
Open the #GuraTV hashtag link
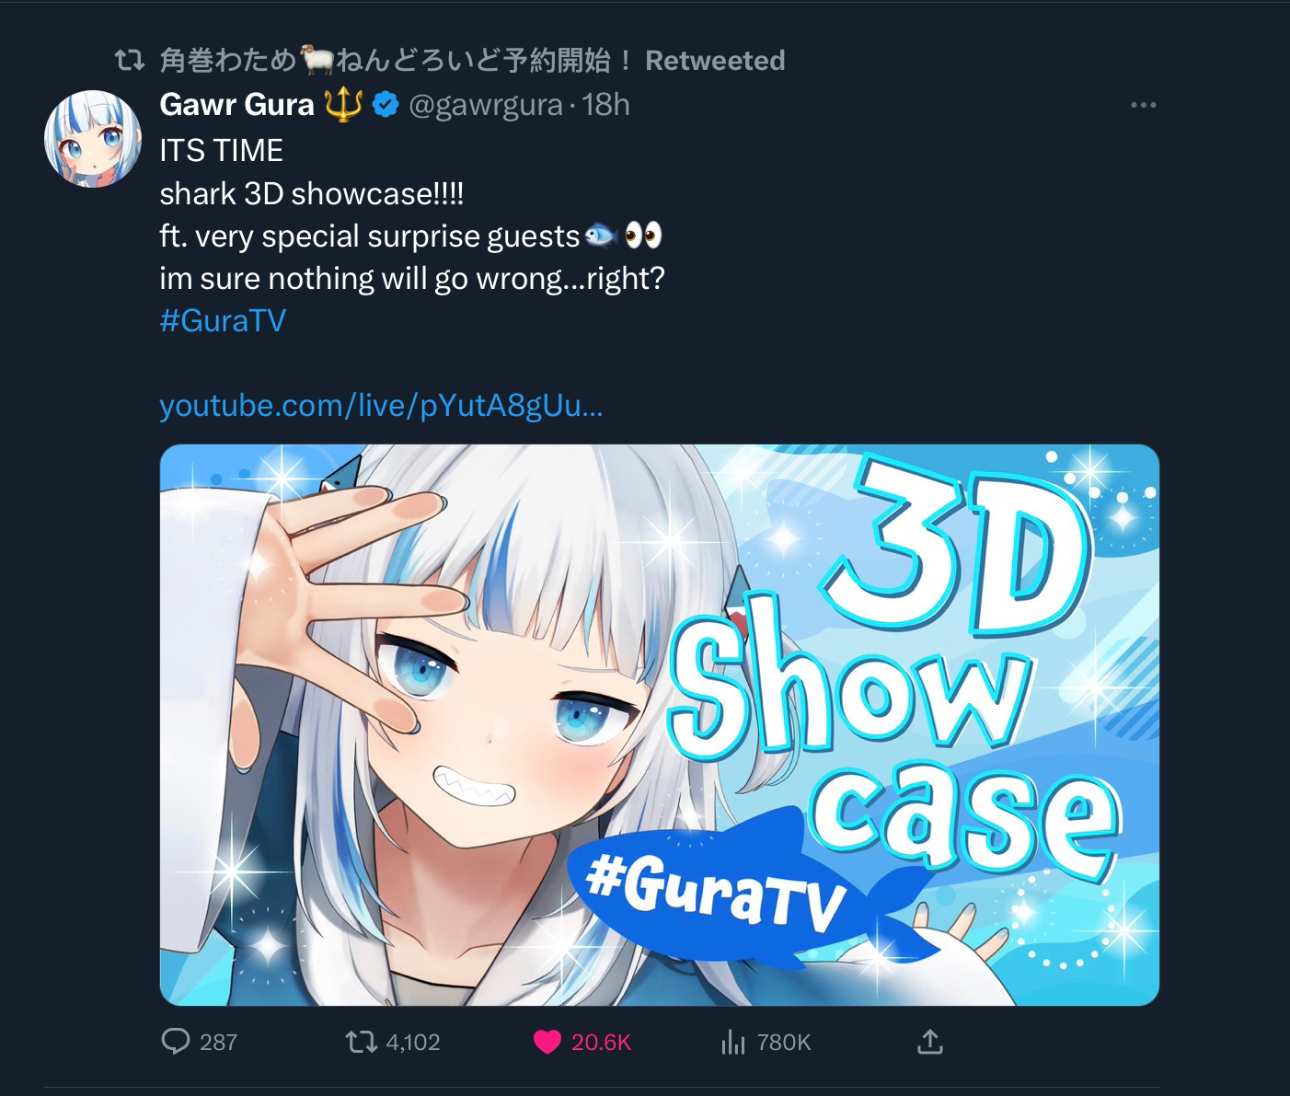click(223, 320)
